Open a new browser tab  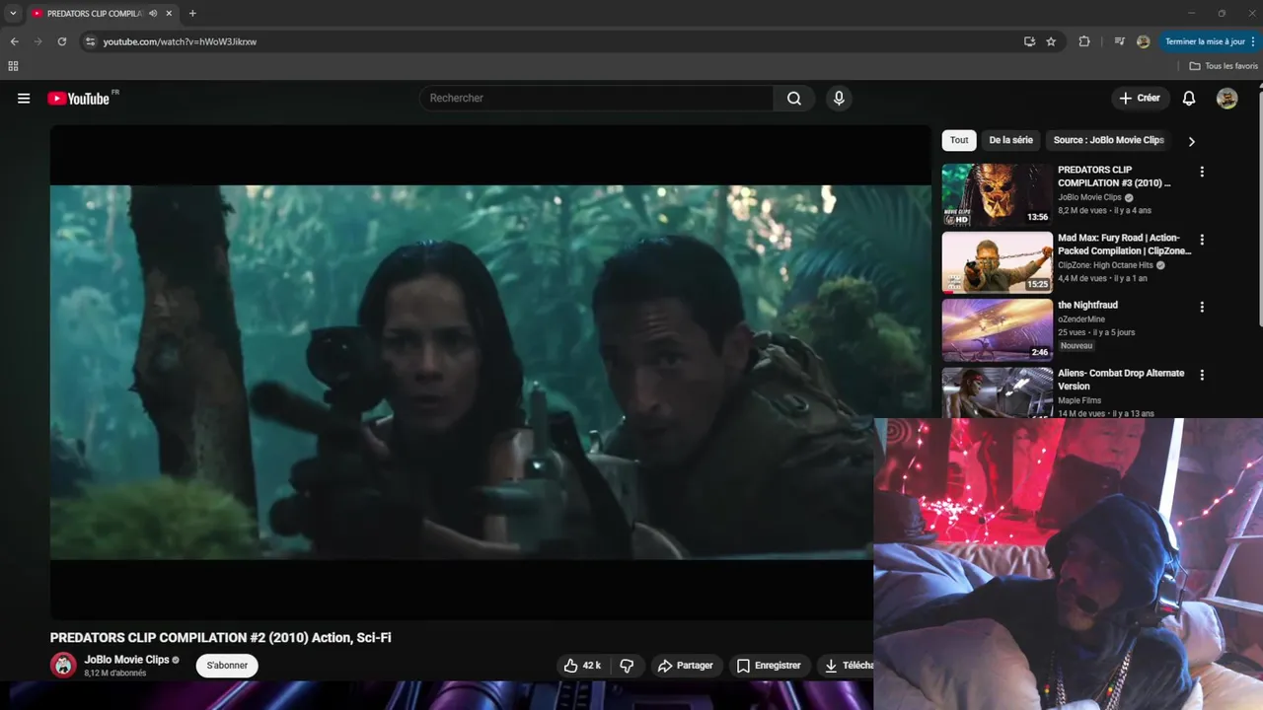192,14
